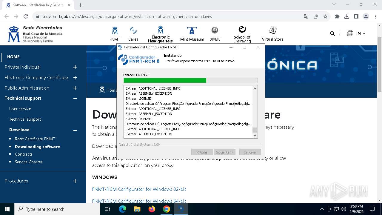Click the translate page icon
382x215 pixels.
(306, 16)
